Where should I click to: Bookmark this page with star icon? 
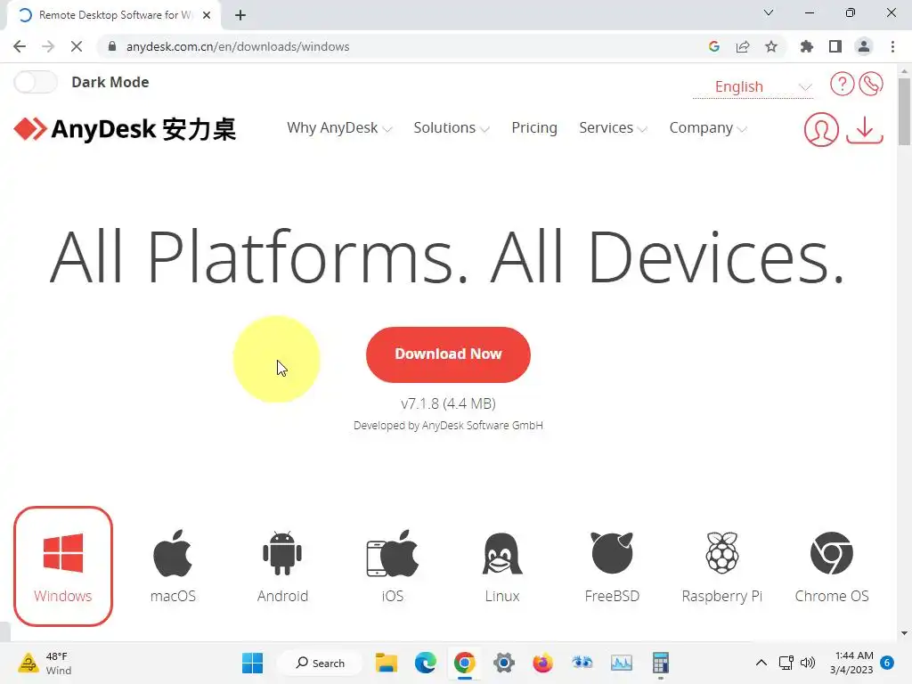pyautogui.click(x=771, y=46)
